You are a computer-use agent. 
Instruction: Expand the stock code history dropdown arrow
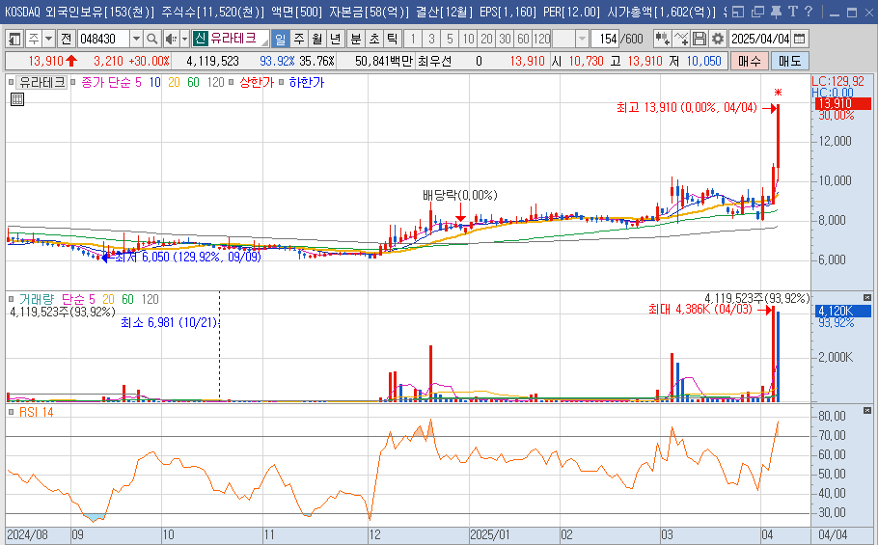(x=136, y=39)
